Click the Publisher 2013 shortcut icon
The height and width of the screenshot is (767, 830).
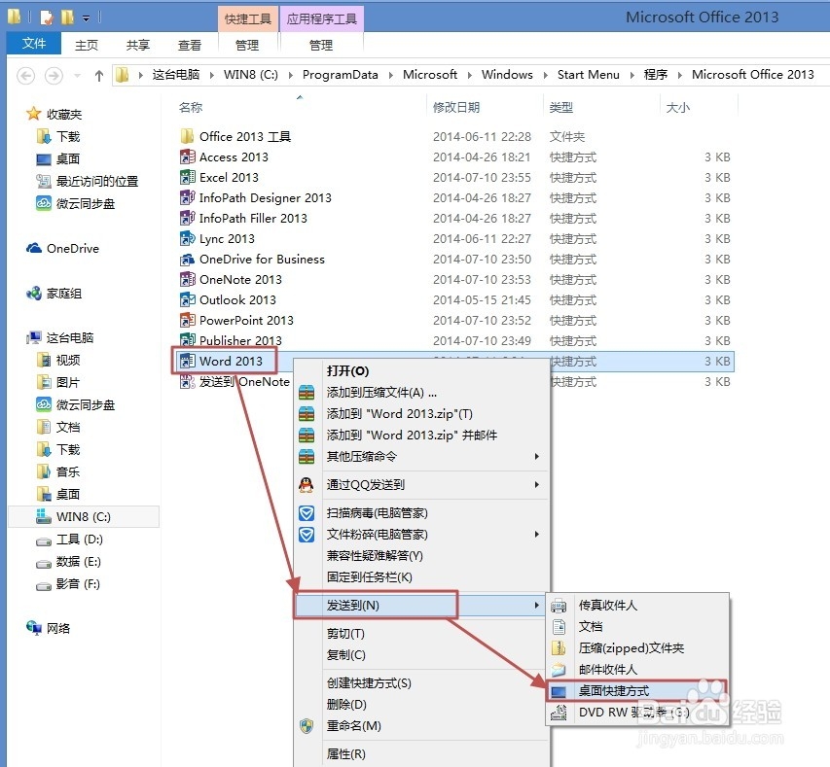(x=188, y=339)
